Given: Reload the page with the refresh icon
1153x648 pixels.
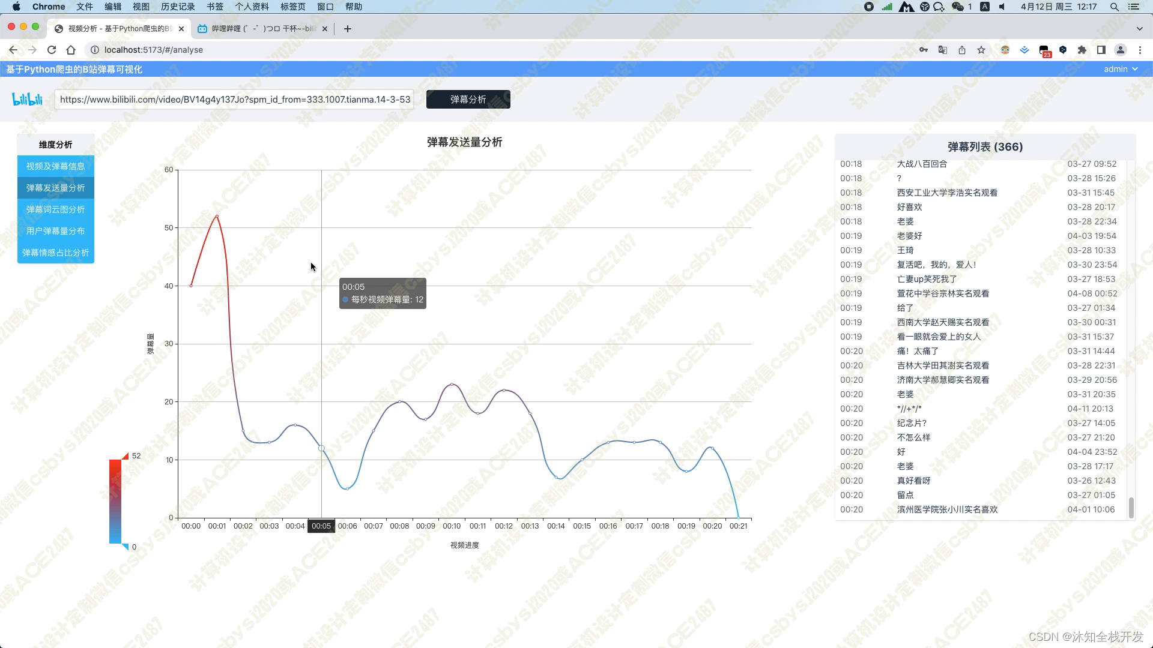Looking at the screenshot, I should pyautogui.click(x=52, y=50).
